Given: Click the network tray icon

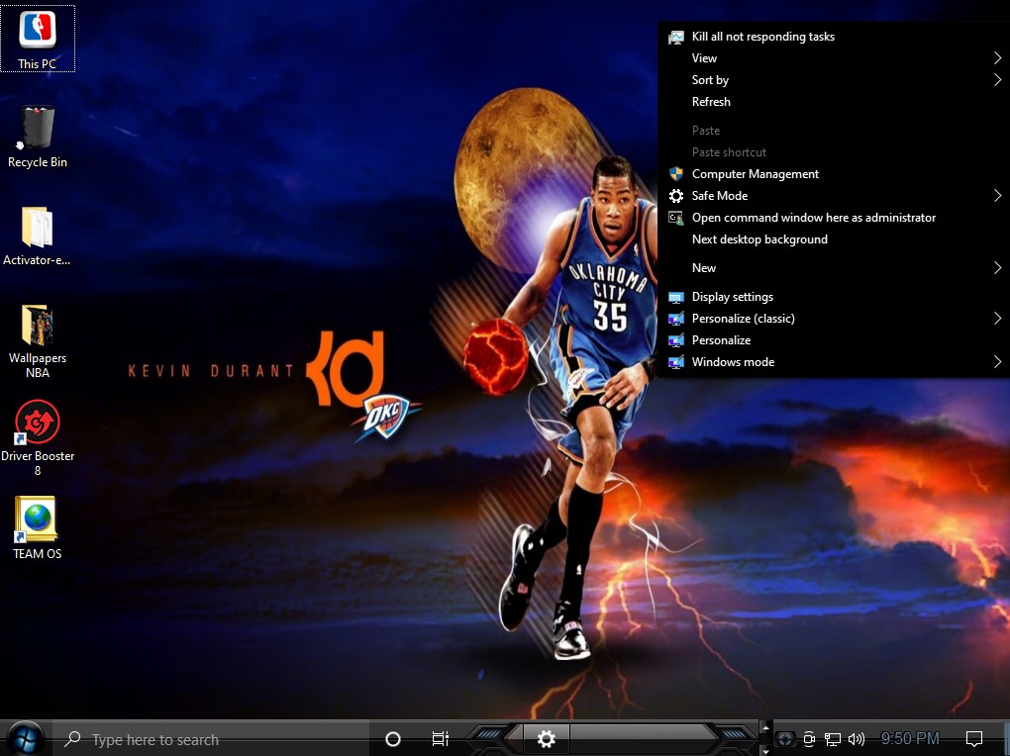Looking at the screenshot, I should (x=833, y=739).
